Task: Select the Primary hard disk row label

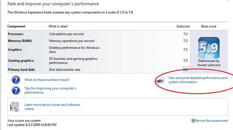Action: point(21,70)
